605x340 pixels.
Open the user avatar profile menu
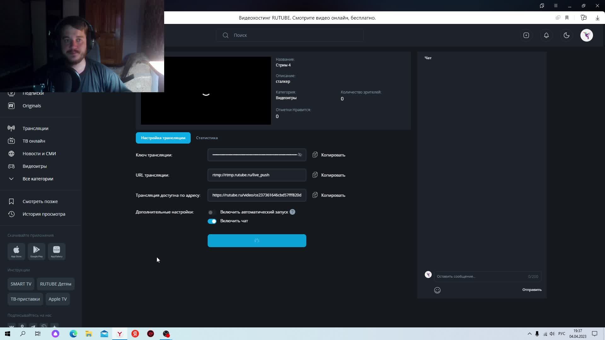pyautogui.click(x=587, y=35)
